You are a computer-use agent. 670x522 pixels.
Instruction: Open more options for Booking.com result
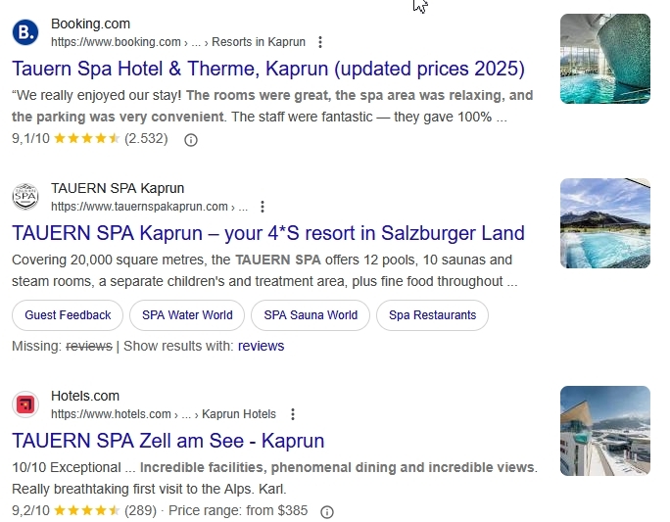tap(320, 42)
